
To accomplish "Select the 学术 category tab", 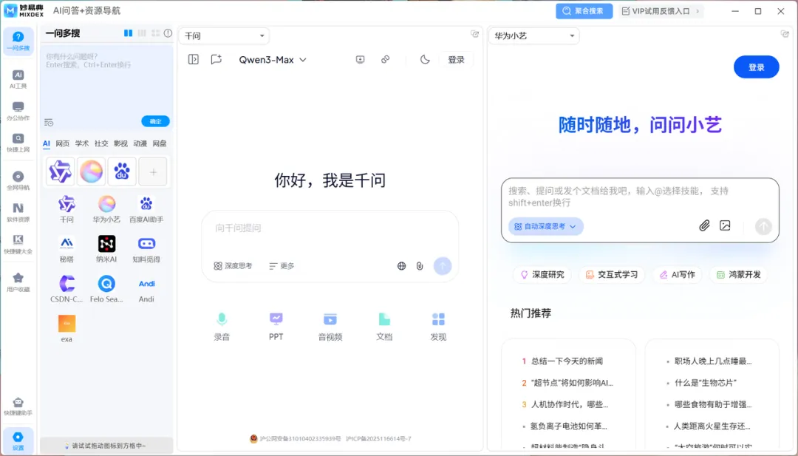I will pos(82,143).
